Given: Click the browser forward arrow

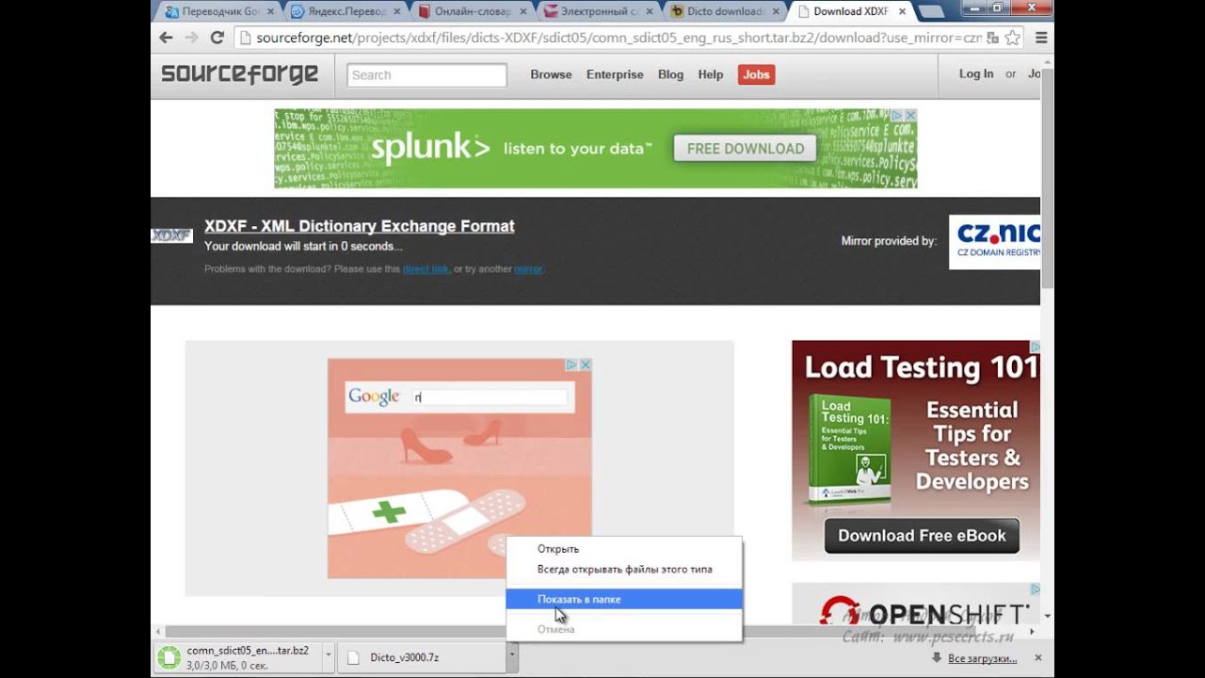Looking at the screenshot, I should click(x=191, y=38).
